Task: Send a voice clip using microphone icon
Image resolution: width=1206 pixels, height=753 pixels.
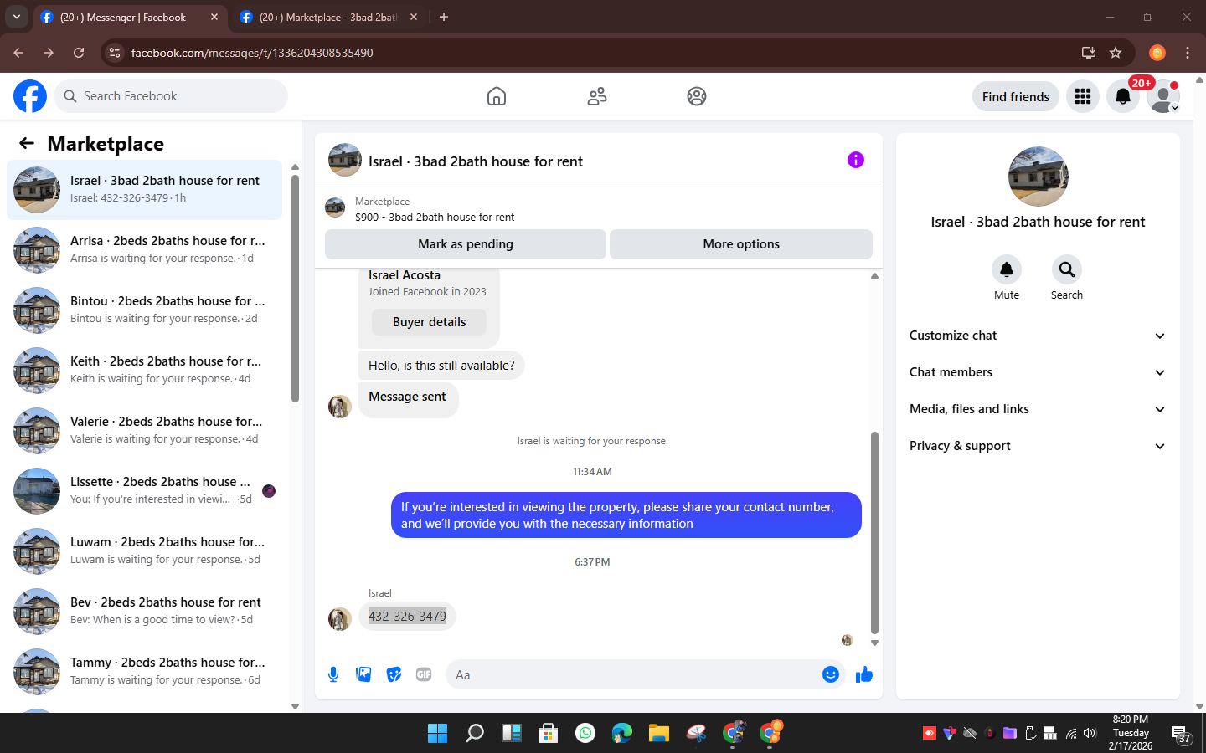Action: pos(333,674)
